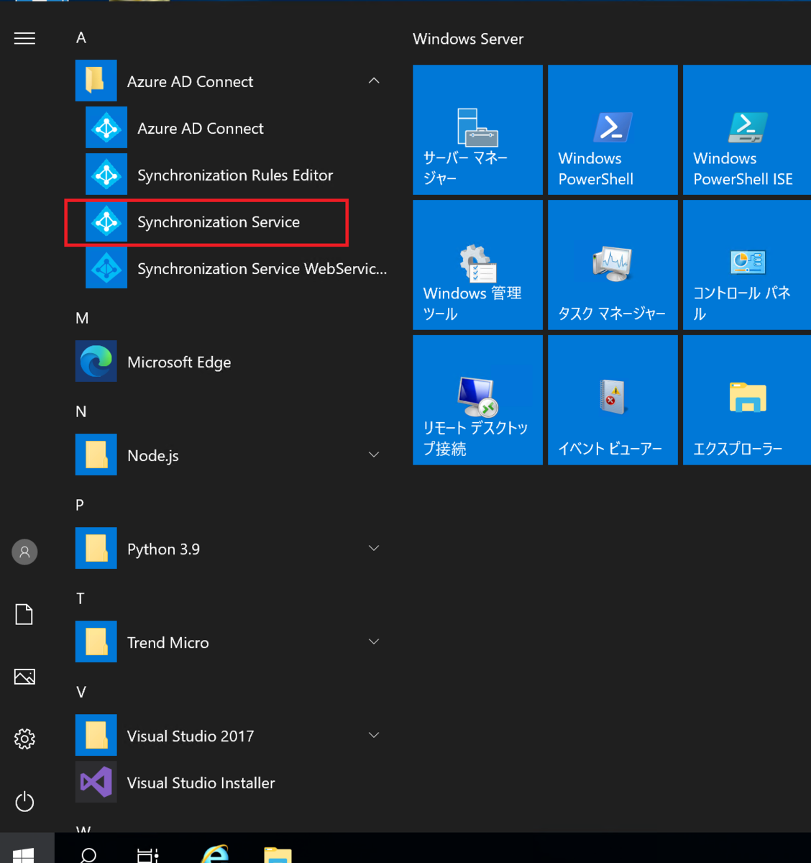The image size is (811, 863).
Task: Open the Settings gear in sidebar
Action: tap(24, 739)
